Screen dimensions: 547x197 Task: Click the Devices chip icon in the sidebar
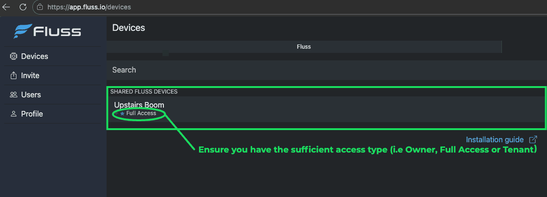[13, 57]
